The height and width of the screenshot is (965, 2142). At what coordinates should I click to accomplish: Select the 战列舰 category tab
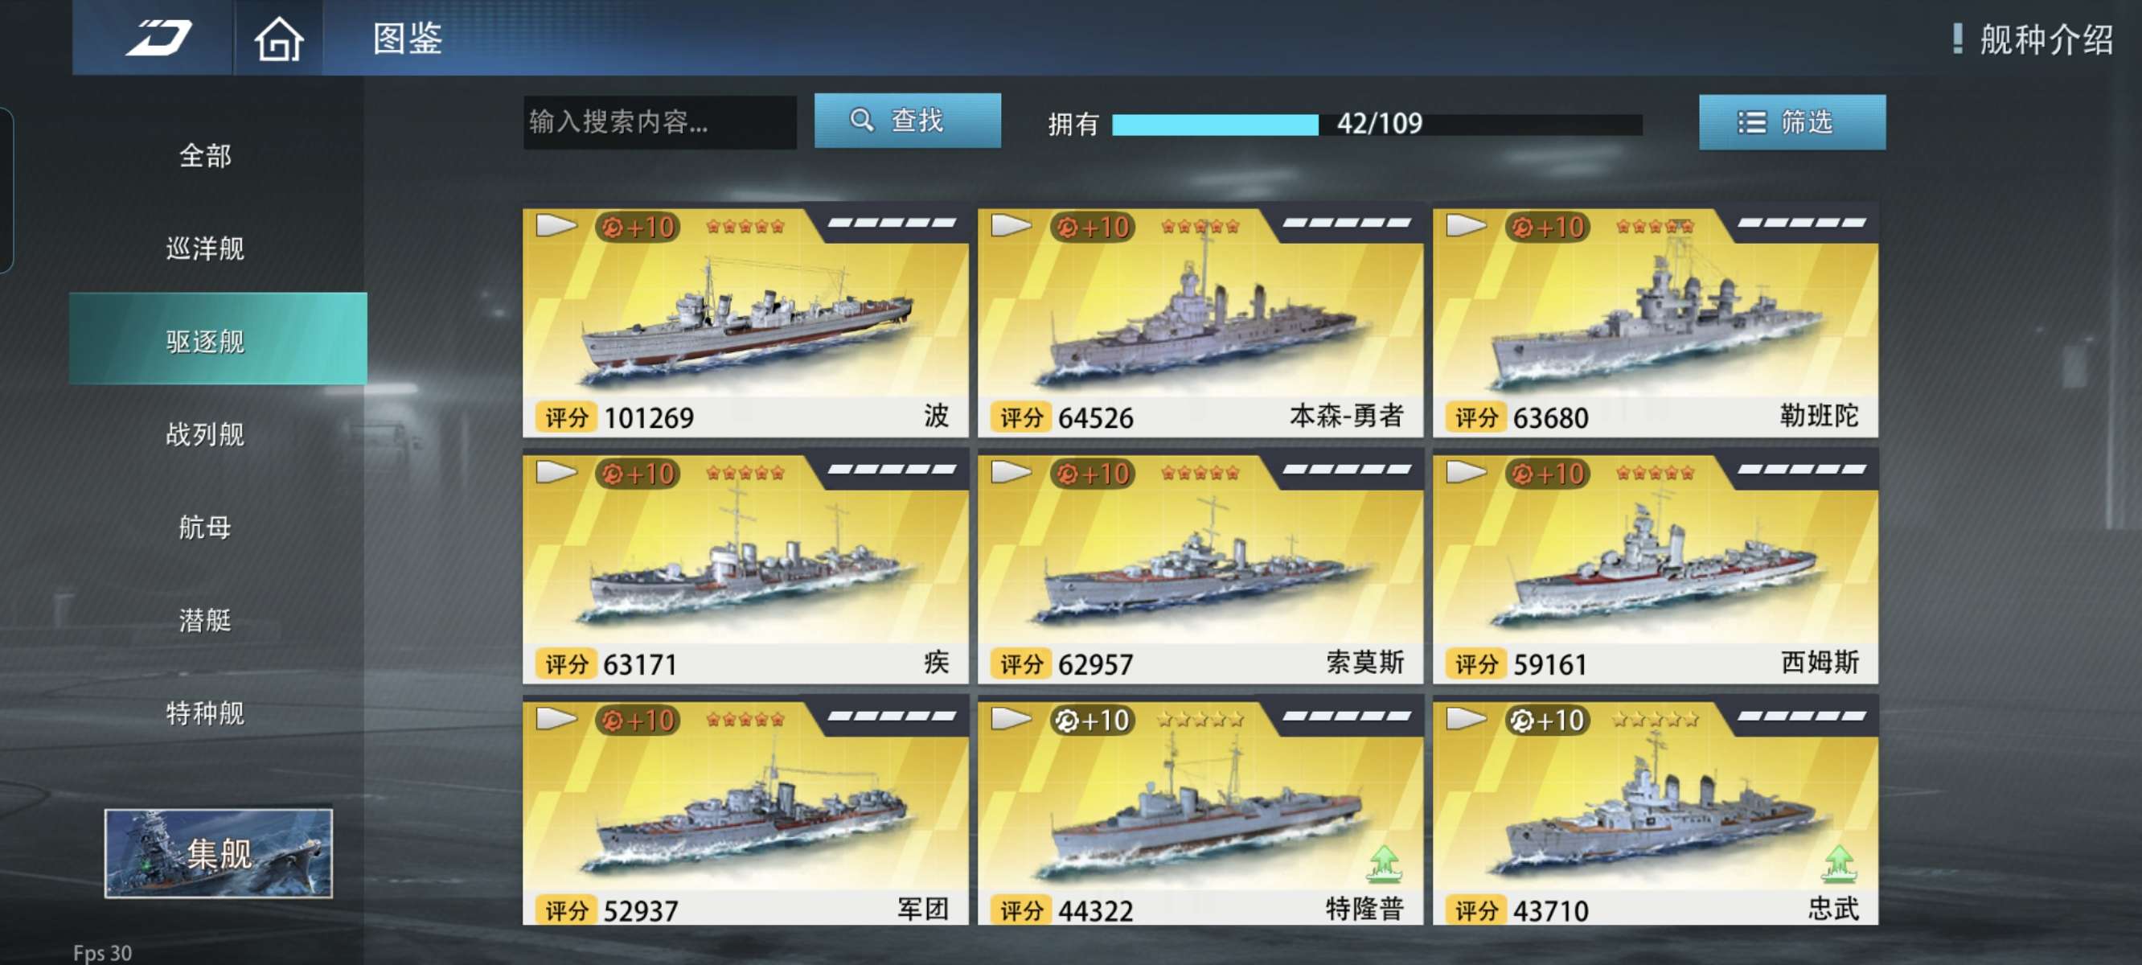click(x=205, y=433)
